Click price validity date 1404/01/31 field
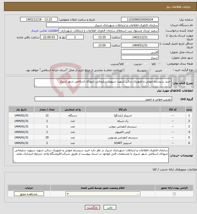 (140, 45)
